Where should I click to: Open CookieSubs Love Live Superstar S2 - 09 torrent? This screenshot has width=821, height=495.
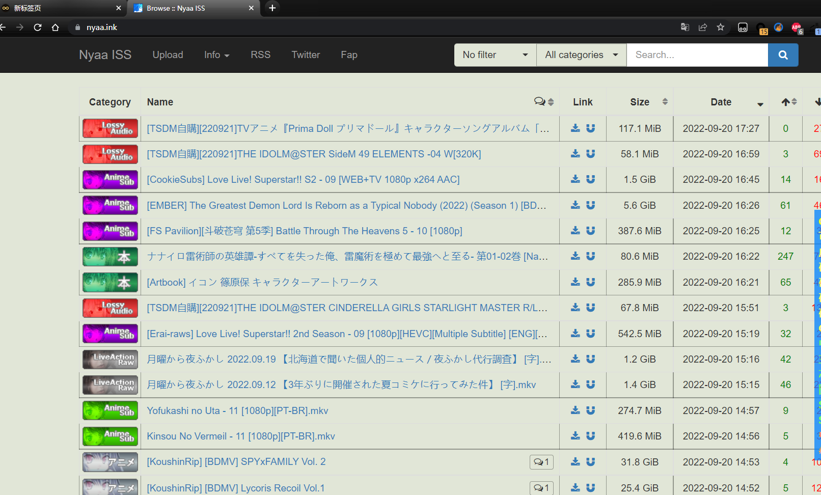tap(303, 179)
